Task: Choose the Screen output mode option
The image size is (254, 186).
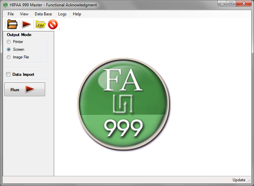Action: pyautogui.click(x=9, y=49)
